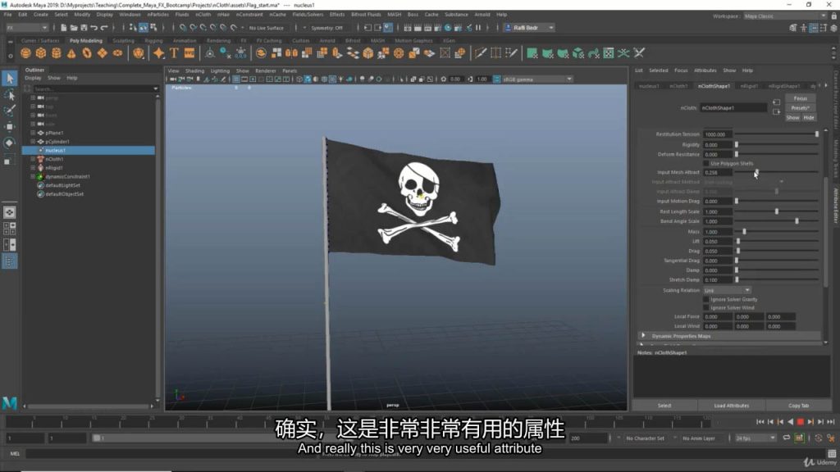840x472 pixels.
Task: Click the Focus button in the Attribute Editor
Action: (x=801, y=98)
